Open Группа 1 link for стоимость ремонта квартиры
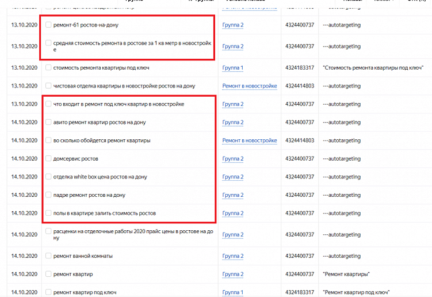432x297 pixels. (x=233, y=68)
